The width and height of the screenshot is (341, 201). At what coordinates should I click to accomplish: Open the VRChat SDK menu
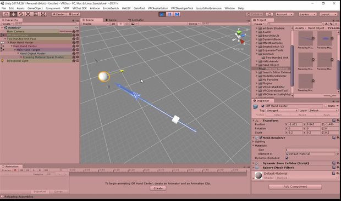tap(79, 8)
